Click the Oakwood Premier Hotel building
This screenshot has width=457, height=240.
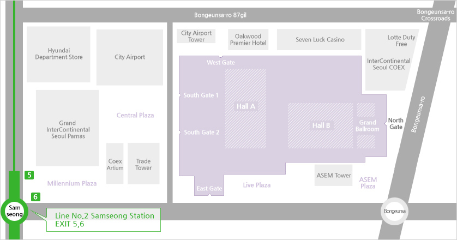[x=248, y=39]
